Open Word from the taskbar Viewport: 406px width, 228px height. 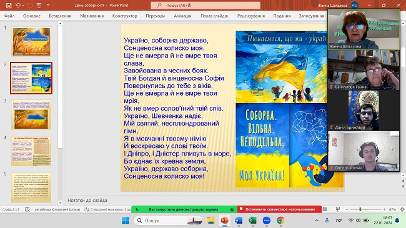(239, 221)
